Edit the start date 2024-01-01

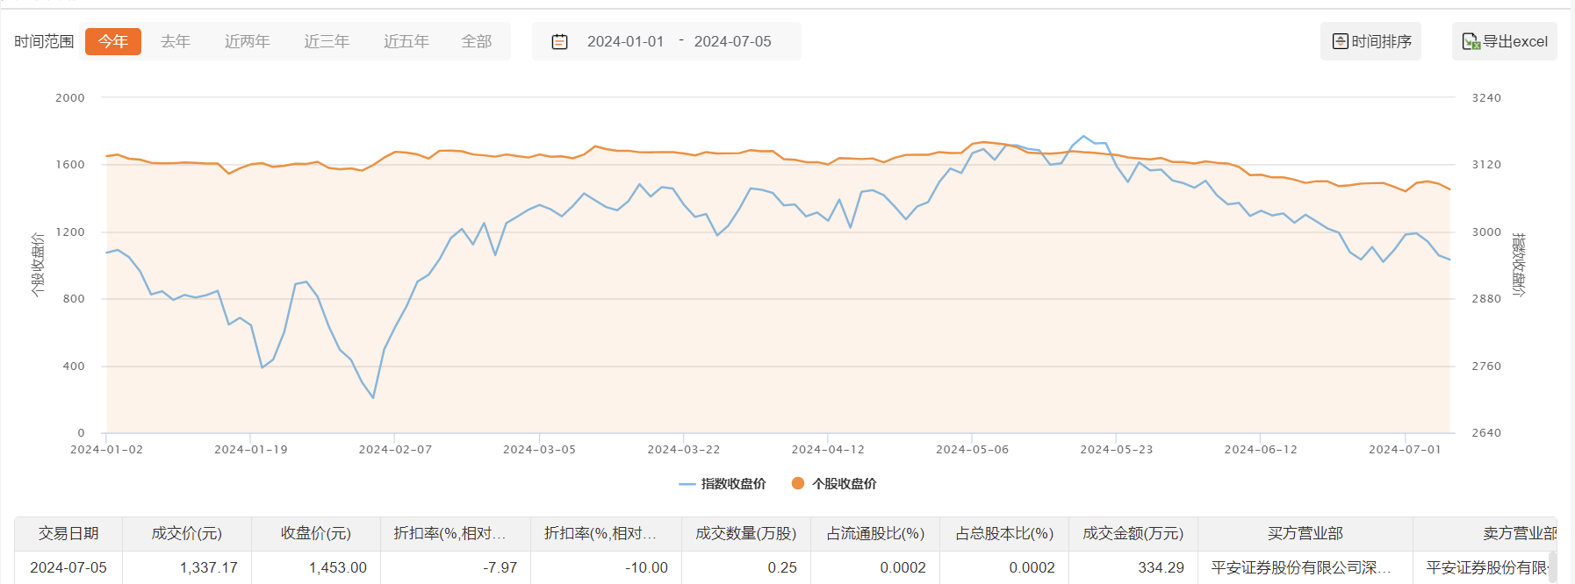tap(625, 41)
